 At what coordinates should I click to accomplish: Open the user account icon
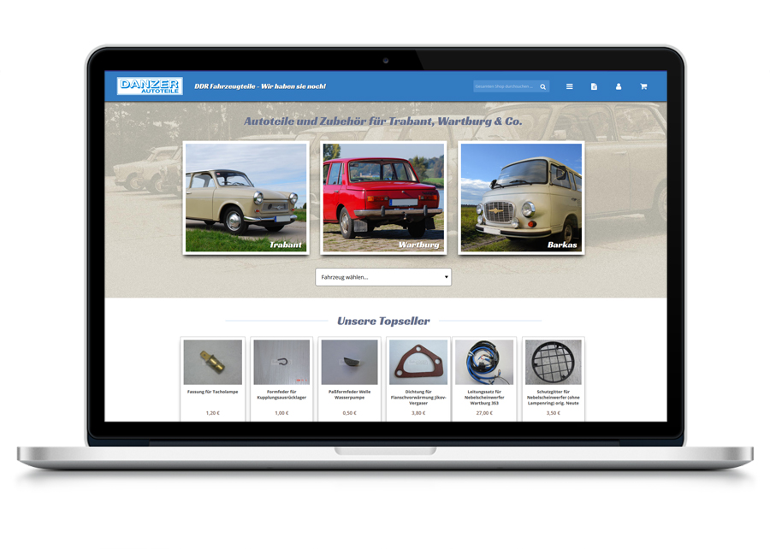click(x=619, y=86)
